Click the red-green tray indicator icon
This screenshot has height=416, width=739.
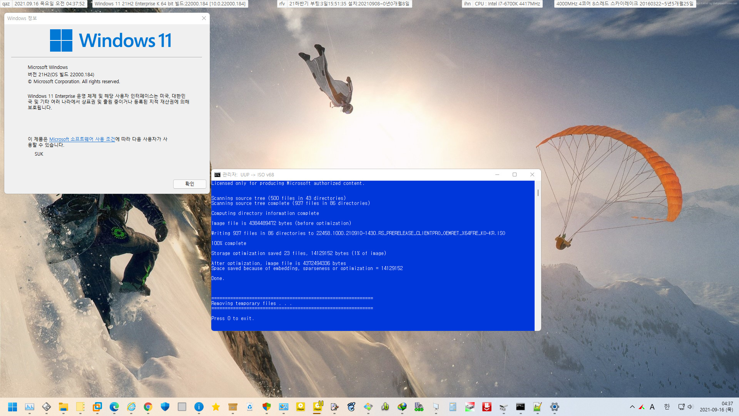tap(642, 407)
